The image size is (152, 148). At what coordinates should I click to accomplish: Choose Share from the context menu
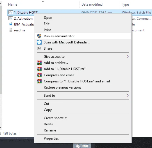(83, 48)
